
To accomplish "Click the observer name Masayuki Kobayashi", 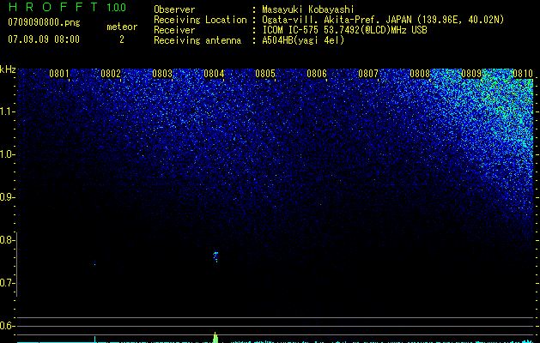I will (x=308, y=9).
